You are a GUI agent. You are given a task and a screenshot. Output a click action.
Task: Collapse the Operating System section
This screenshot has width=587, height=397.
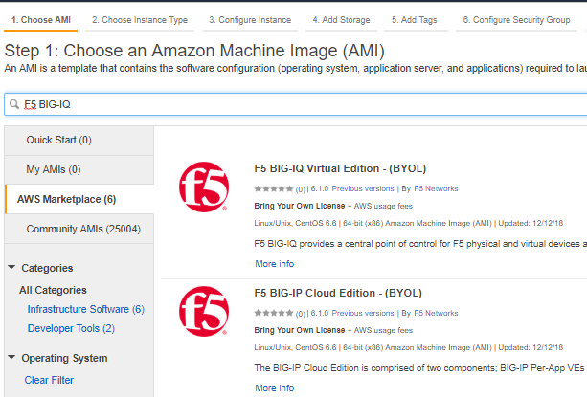coord(11,358)
